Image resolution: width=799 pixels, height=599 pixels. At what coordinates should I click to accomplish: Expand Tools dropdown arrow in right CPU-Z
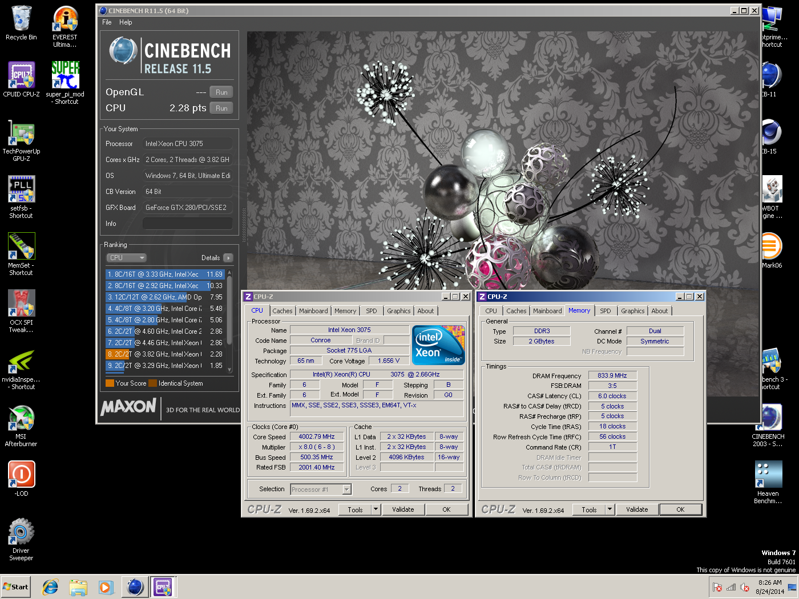[x=610, y=510]
